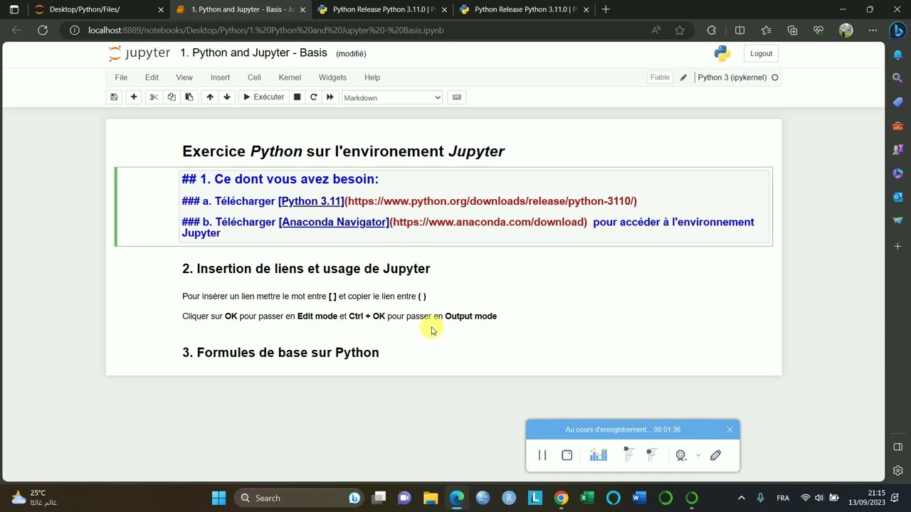The width and height of the screenshot is (911, 512).
Task: Click the Anaconda Navigator link text
Action: [x=334, y=222]
